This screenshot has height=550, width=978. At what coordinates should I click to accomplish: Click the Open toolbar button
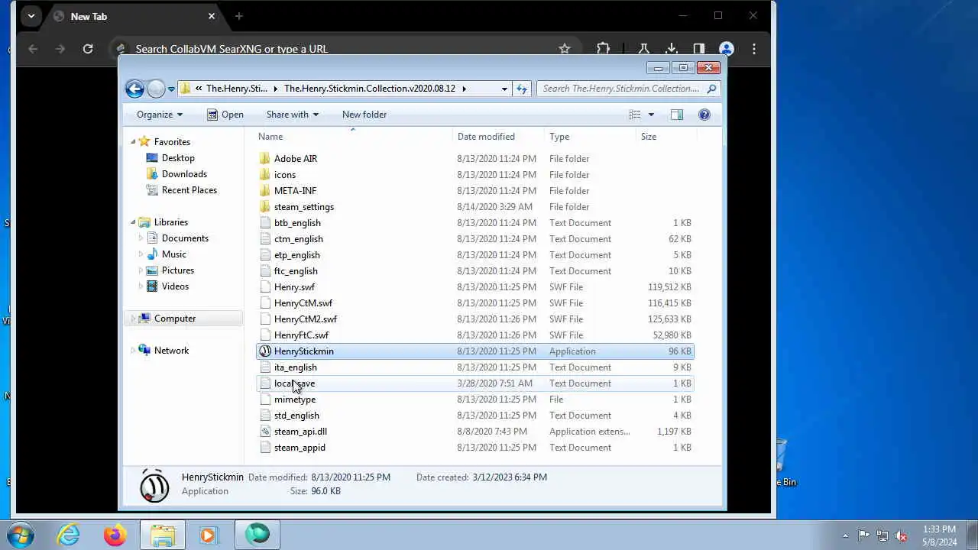coord(225,115)
